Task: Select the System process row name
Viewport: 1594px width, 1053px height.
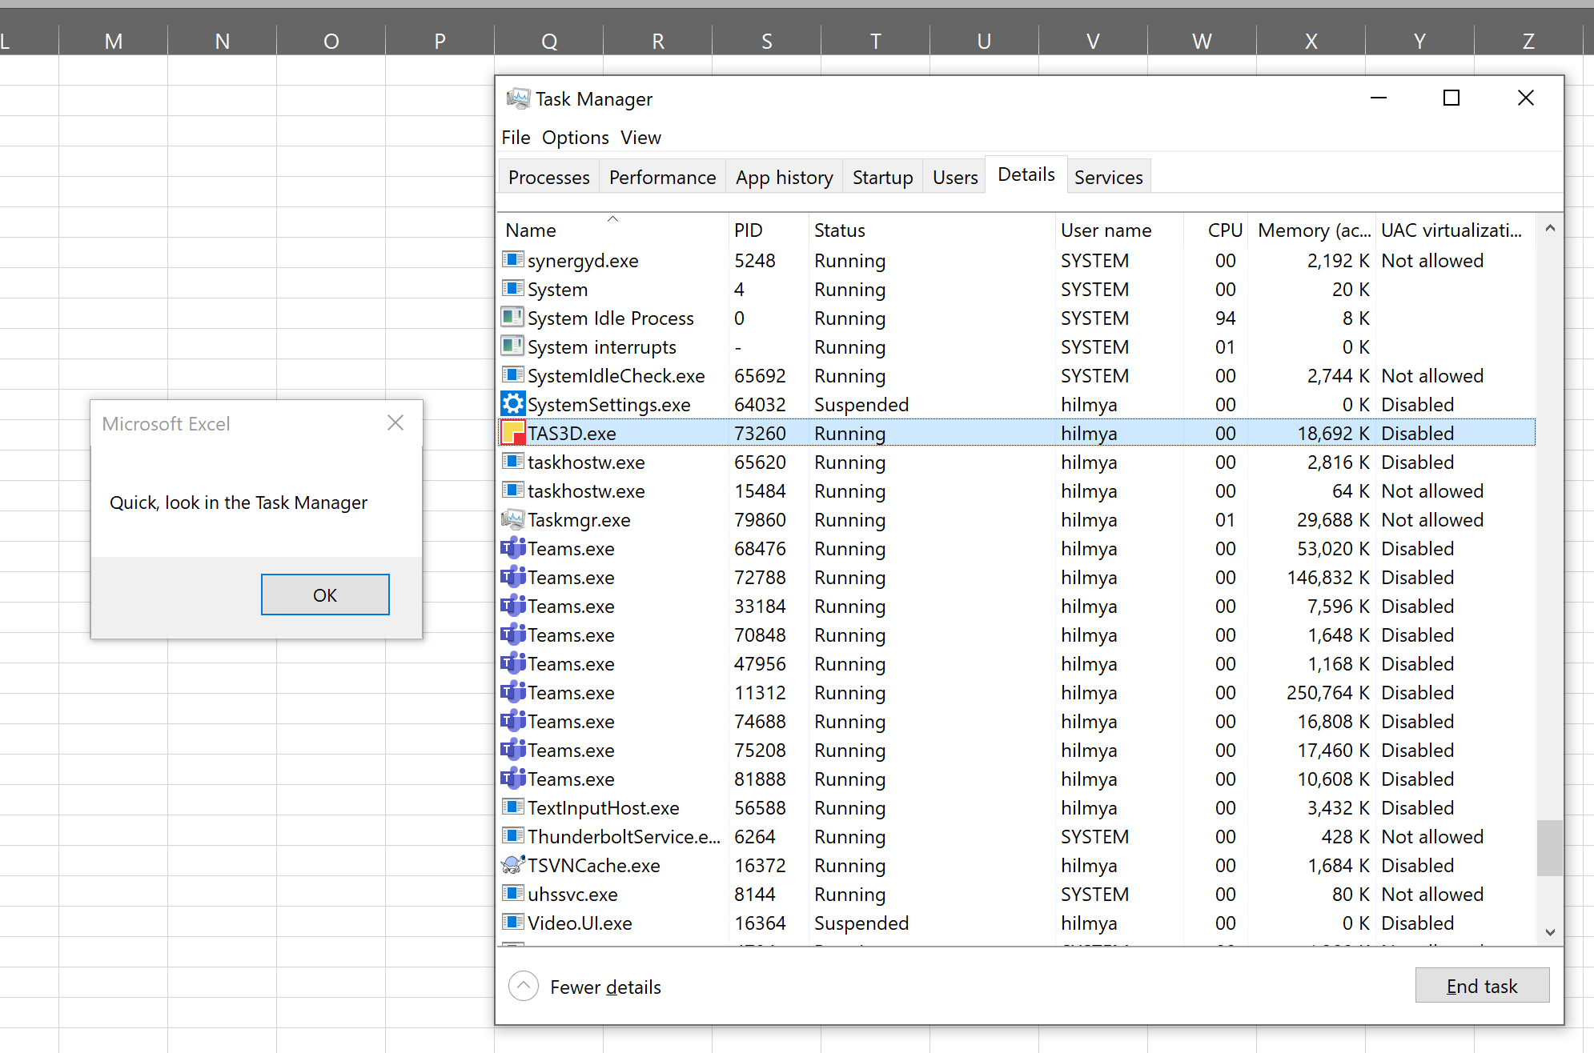Action: click(557, 289)
